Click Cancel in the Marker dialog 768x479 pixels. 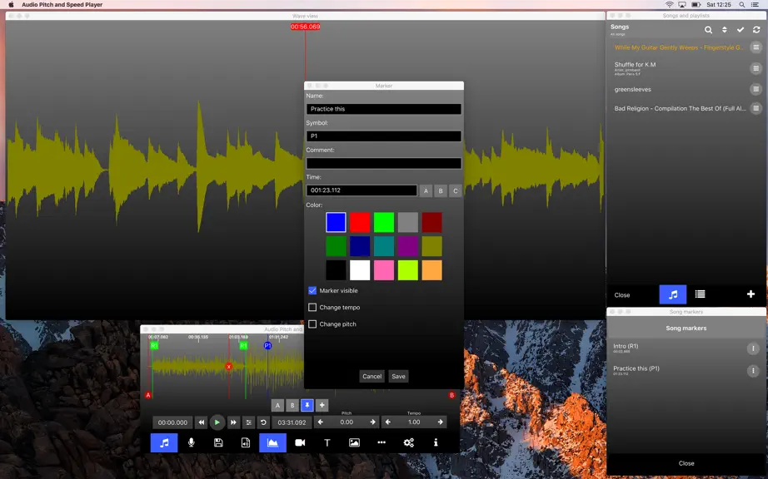[372, 377]
